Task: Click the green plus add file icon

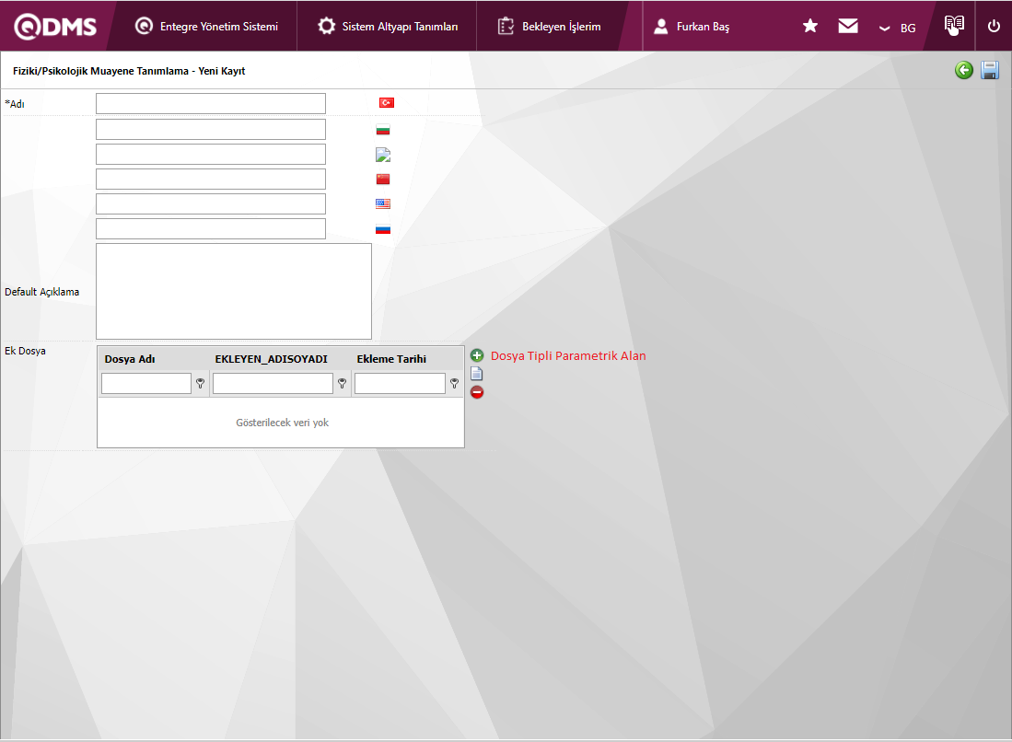Action: 477,355
